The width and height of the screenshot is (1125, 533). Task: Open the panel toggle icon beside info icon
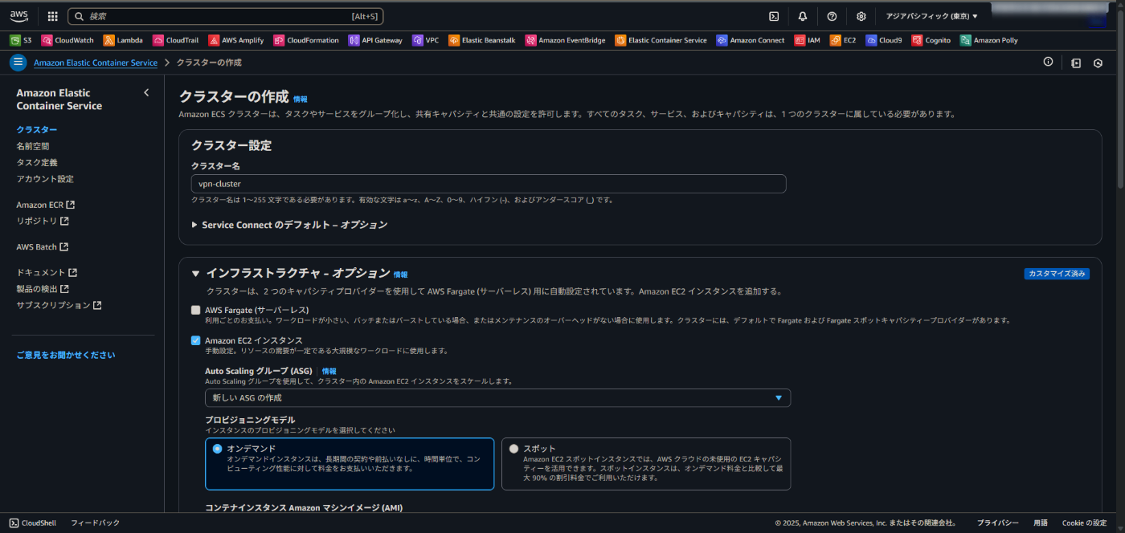(1076, 63)
